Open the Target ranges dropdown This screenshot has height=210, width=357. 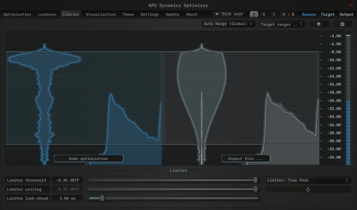click(281, 24)
